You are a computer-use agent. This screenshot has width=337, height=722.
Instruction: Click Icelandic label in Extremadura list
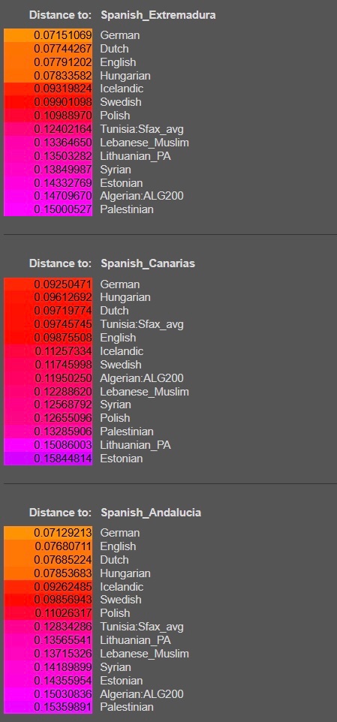pyautogui.click(x=122, y=89)
